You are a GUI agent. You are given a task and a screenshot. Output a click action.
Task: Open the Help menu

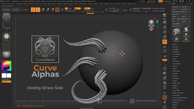[x=134, y=4]
